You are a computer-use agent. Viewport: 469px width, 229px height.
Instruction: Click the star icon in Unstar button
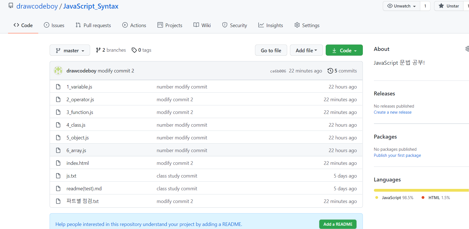click(x=441, y=6)
